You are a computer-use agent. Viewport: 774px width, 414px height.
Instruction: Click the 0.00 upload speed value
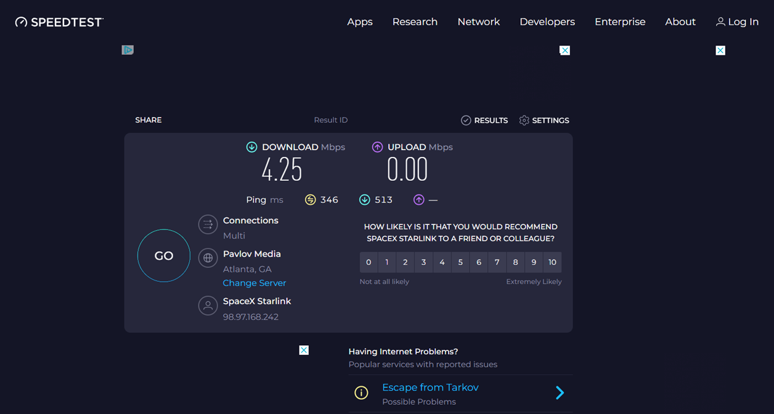tap(407, 169)
